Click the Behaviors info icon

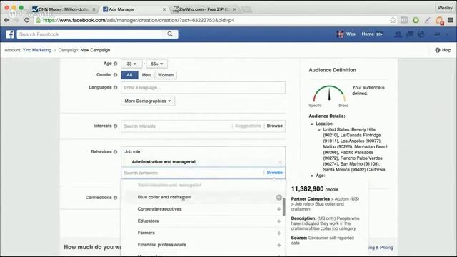[116, 152]
